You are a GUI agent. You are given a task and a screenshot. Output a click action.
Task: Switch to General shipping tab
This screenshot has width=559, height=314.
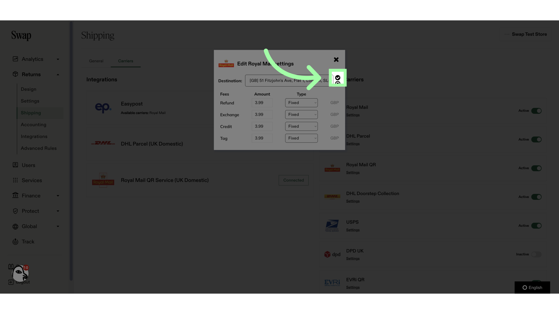pos(96,61)
